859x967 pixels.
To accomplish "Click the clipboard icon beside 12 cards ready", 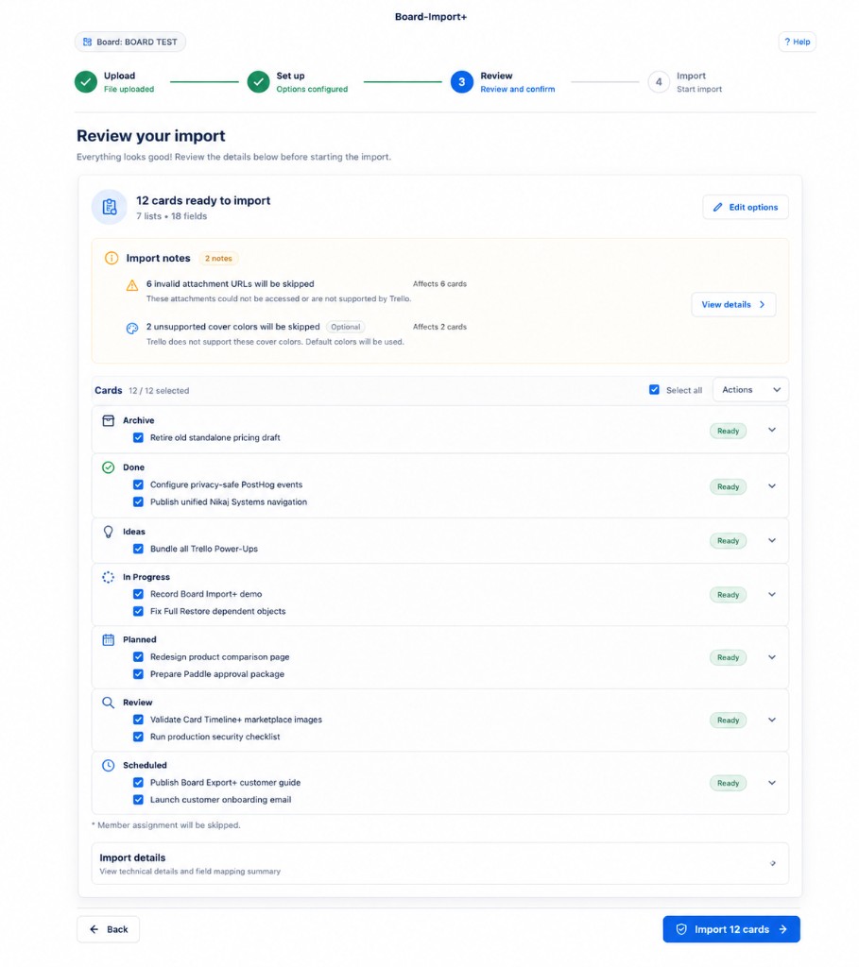I will coord(110,207).
